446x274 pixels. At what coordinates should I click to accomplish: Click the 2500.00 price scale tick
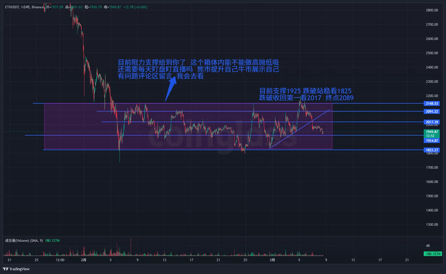pos(432,53)
